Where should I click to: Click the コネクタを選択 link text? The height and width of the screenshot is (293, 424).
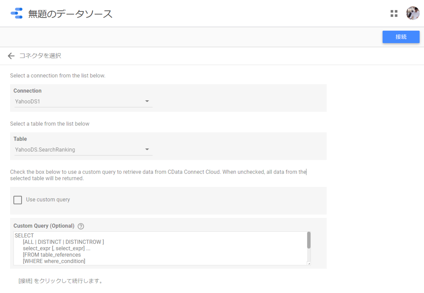[40, 56]
